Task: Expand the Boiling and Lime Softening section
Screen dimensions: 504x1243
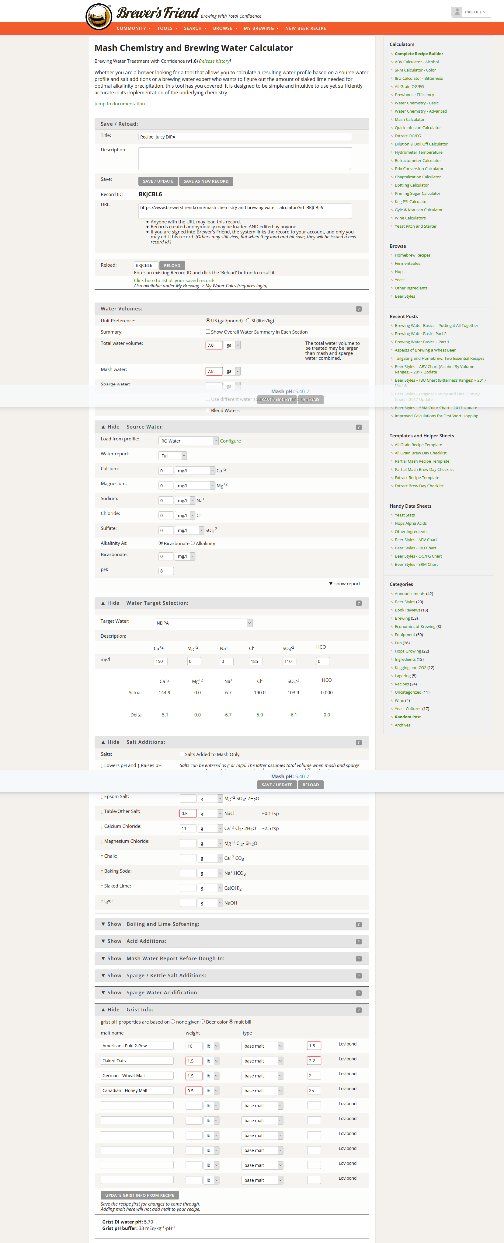Action: coord(111,924)
